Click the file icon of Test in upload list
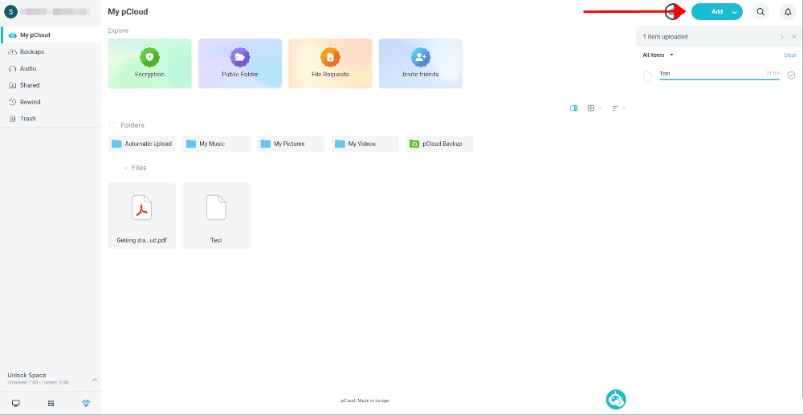The height and width of the screenshot is (415, 803). tap(648, 76)
